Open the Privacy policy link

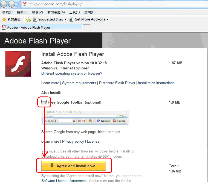coord(73,142)
